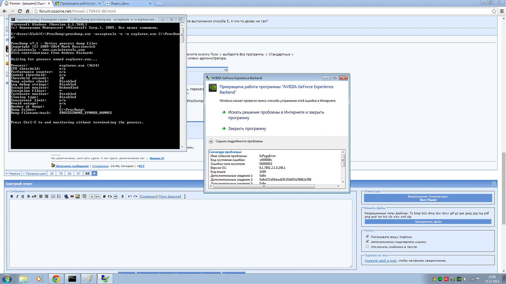Click the undo arrow in editor toolbar
Screen dimensions: 506x284
pos(130,196)
